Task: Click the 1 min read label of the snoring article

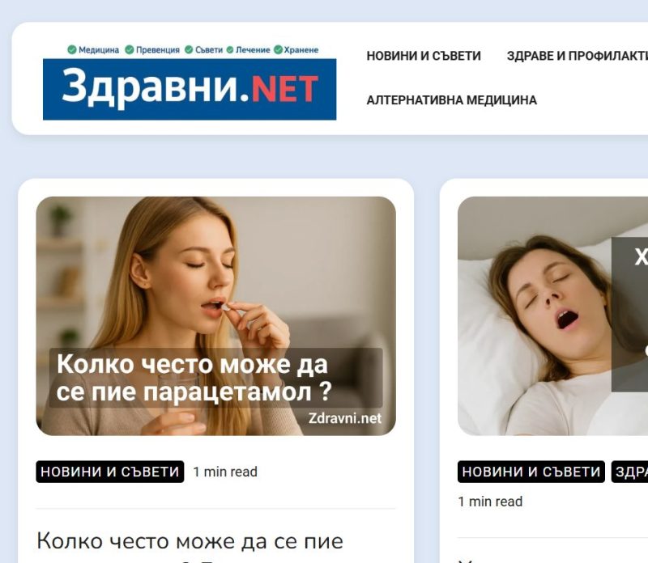Action: pyautogui.click(x=490, y=502)
